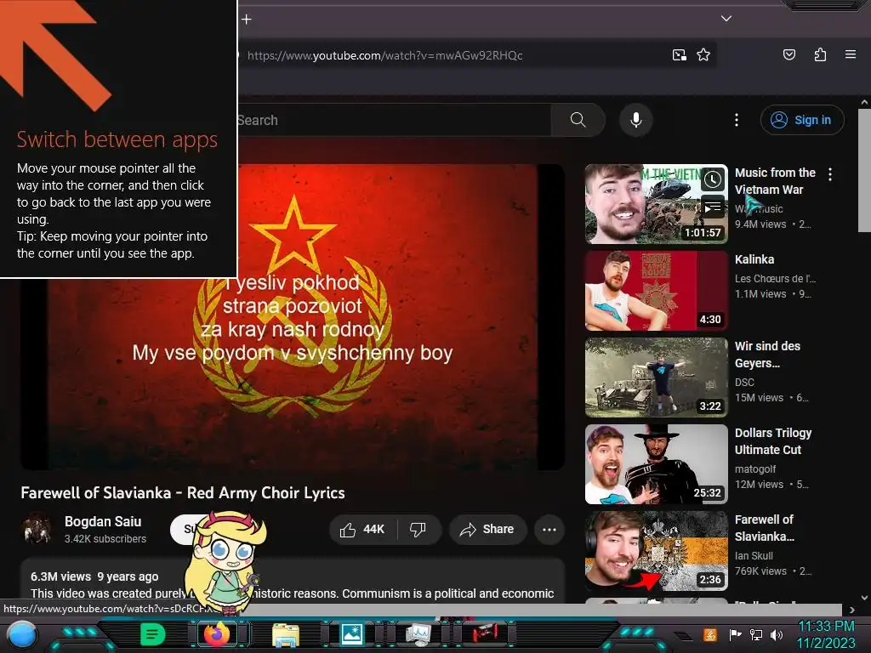Image resolution: width=871 pixels, height=653 pixels.
Task: Open YouTube settings three-dot menu
Action: click(737, 120)
